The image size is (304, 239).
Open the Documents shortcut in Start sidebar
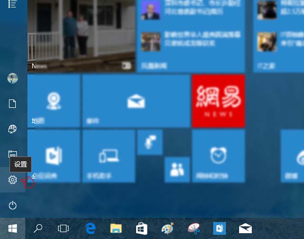[13, 104]
